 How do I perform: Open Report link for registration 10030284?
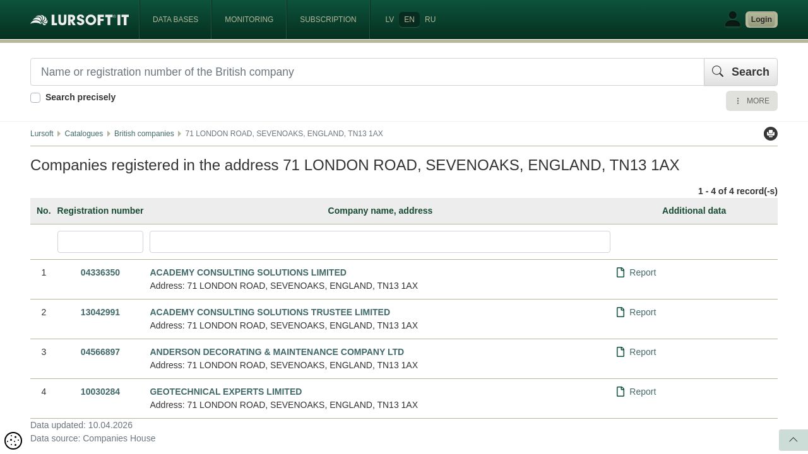tap(643, 392)
